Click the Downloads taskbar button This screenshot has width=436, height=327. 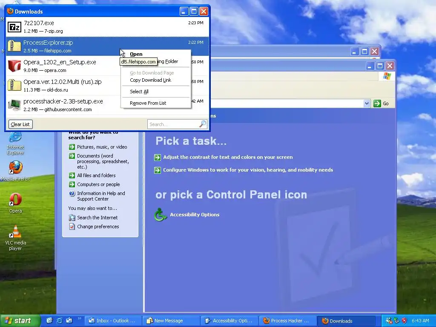tap(346, 321)
